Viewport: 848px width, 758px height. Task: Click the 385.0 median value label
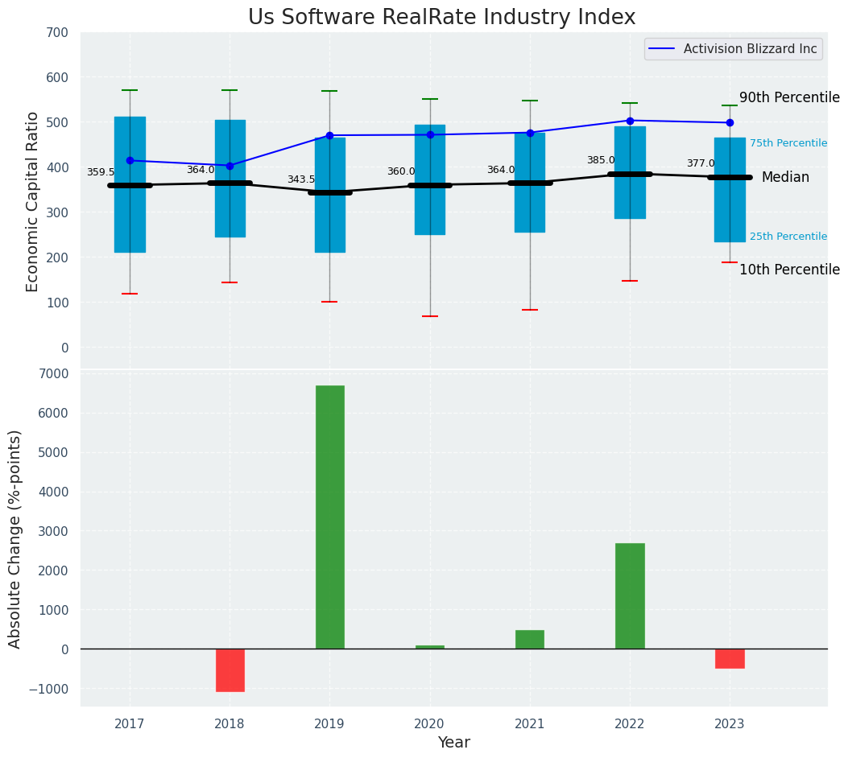pos(601,160)
